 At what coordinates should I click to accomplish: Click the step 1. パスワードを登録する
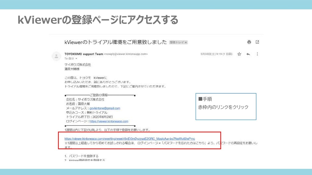pos(81,156)
